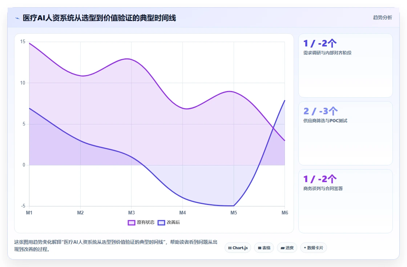Screen dimensions: 407x267
Task: Click 原有状态 line's starting point at M1
Action: tap(29, 43)
